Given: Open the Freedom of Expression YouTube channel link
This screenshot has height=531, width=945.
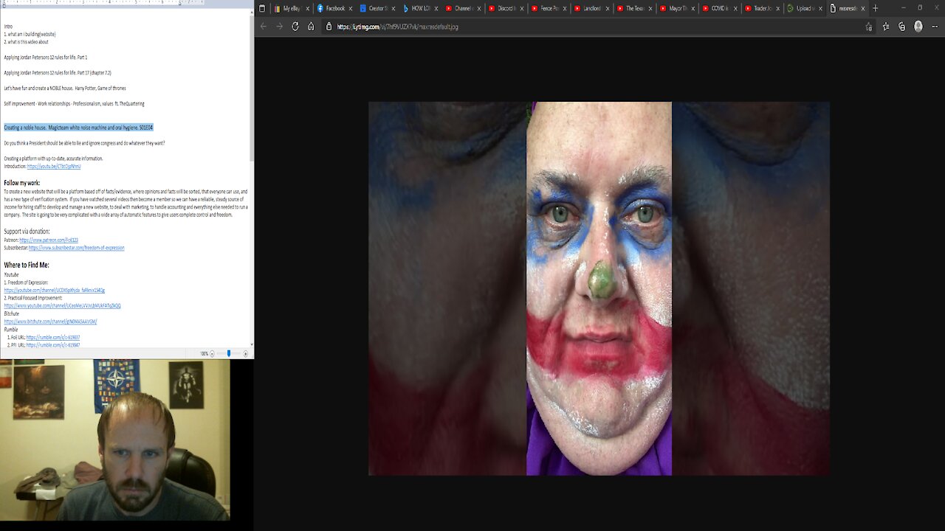Looking at the screenshot, I should click(x=55, y=291).
